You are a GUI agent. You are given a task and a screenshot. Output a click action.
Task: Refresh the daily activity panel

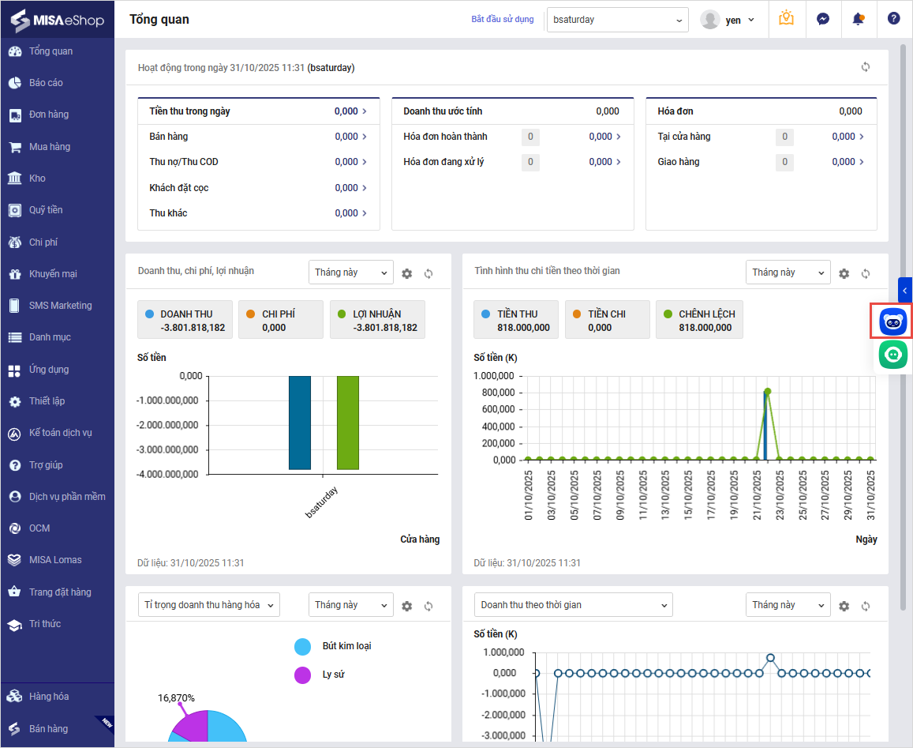click(x=866, y=67)
